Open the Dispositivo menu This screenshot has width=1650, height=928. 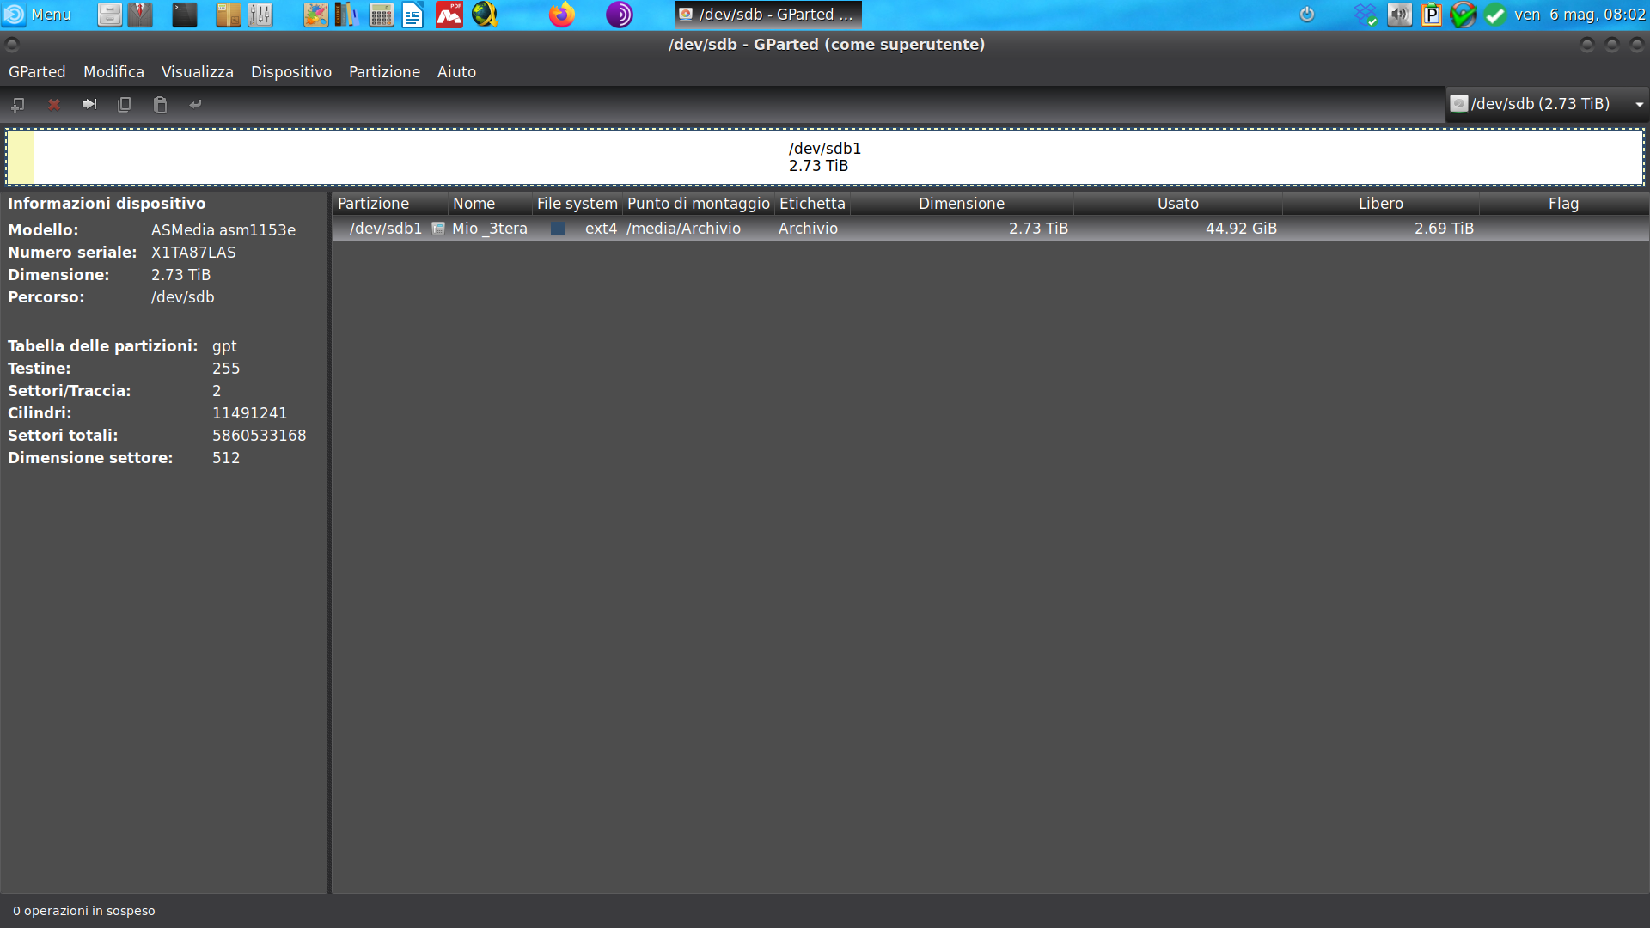point(291,72)
